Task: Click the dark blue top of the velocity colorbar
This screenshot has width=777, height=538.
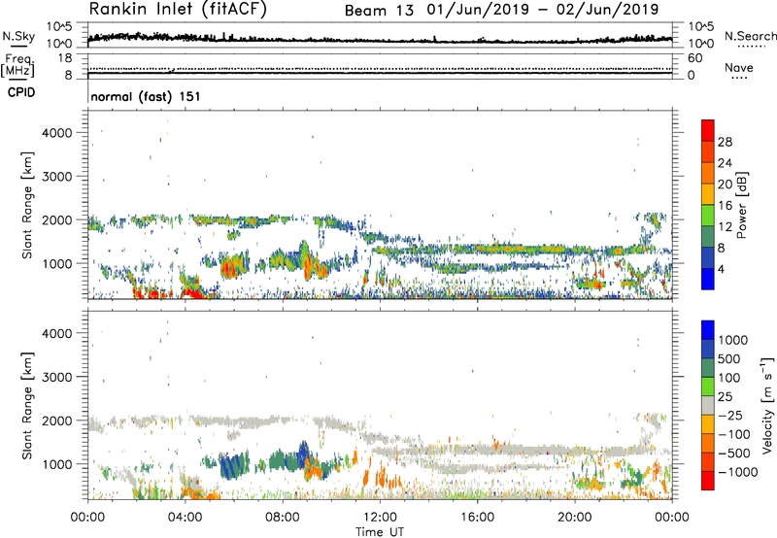Action: (x=708, y=330)
